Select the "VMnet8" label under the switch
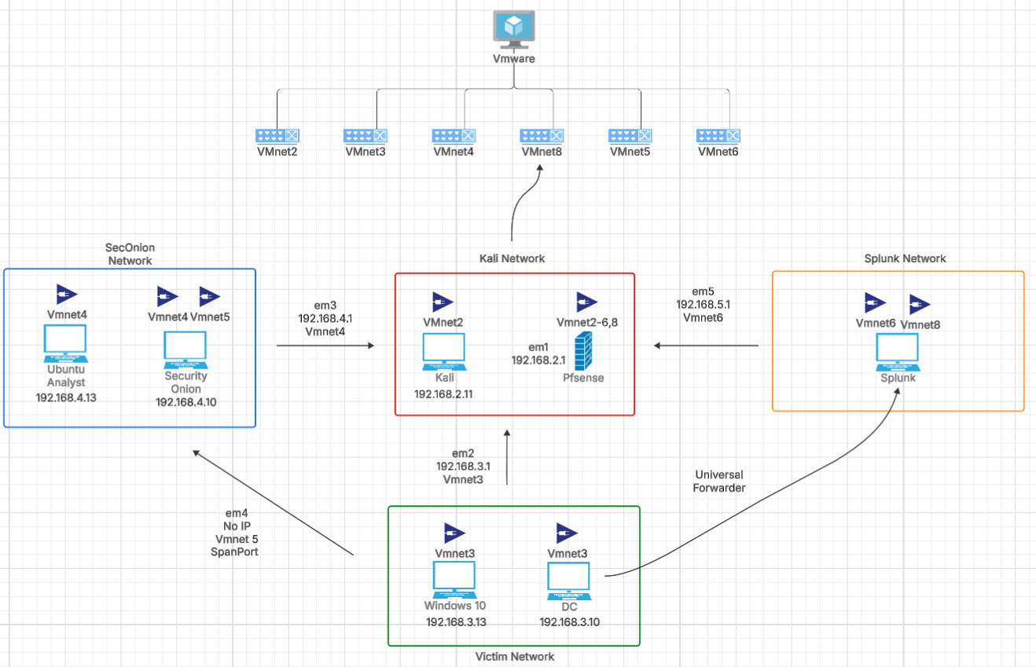This screenshot has width=1036, height=667. point(542,152)
